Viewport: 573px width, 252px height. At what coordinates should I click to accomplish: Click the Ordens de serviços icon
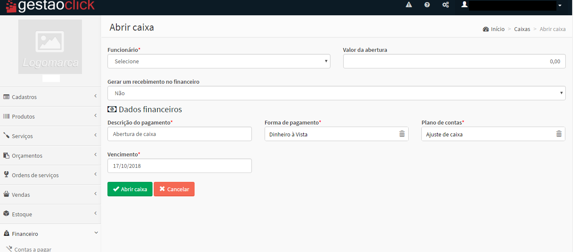[x=6, y=175]
